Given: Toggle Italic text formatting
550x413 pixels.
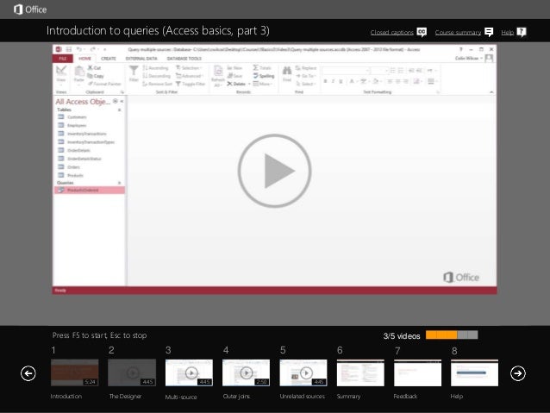Looking at the screenshot, I should tap(333, 81).
